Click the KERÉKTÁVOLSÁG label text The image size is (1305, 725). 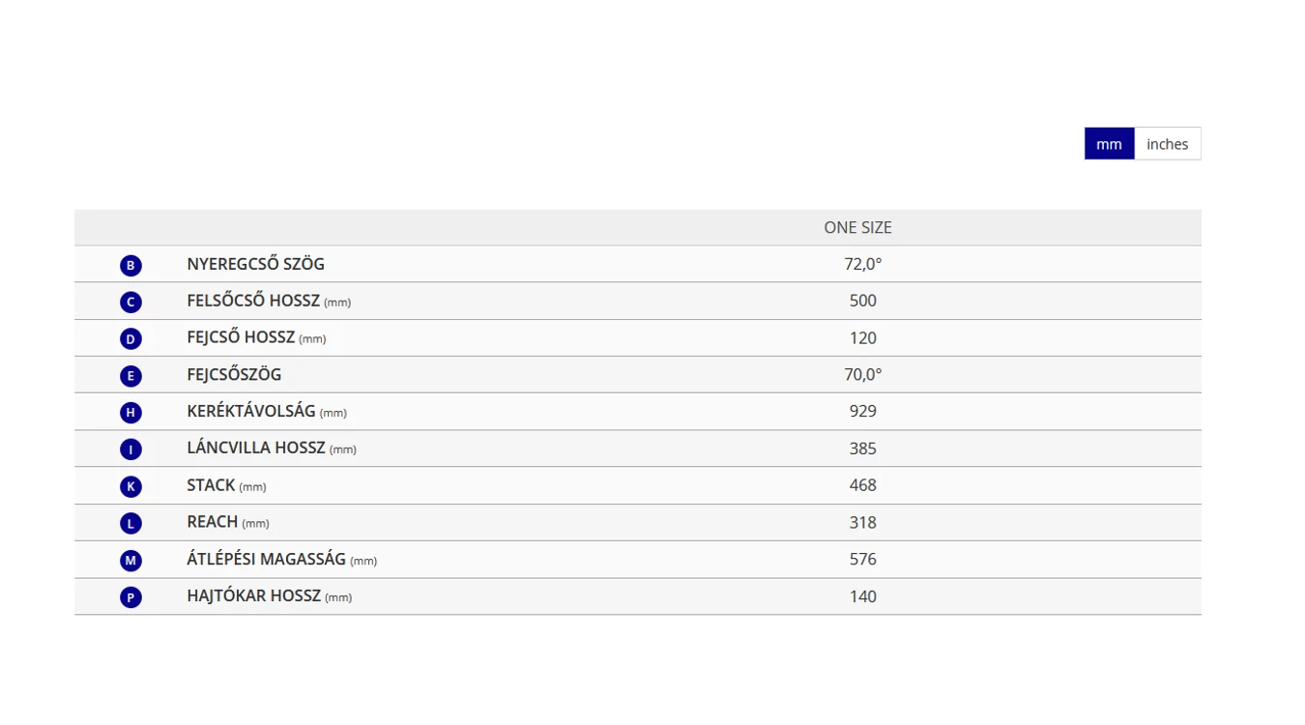pos(251,411)
